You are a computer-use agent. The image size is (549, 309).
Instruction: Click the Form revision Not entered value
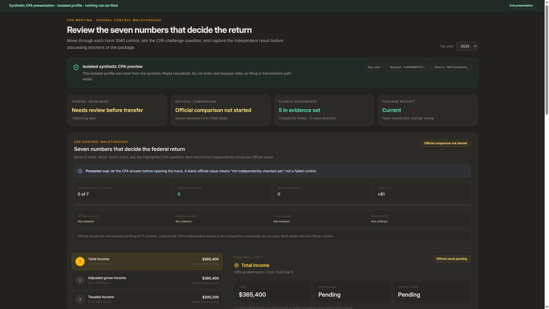tap(281, 221)
